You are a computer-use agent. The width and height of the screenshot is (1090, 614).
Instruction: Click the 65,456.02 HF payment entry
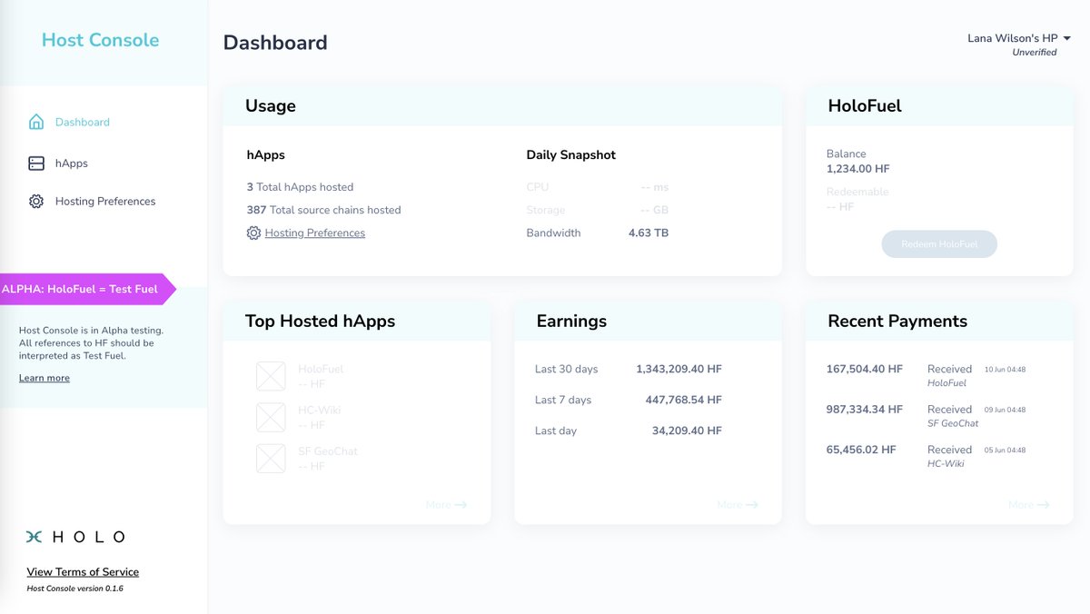point(861,451)
